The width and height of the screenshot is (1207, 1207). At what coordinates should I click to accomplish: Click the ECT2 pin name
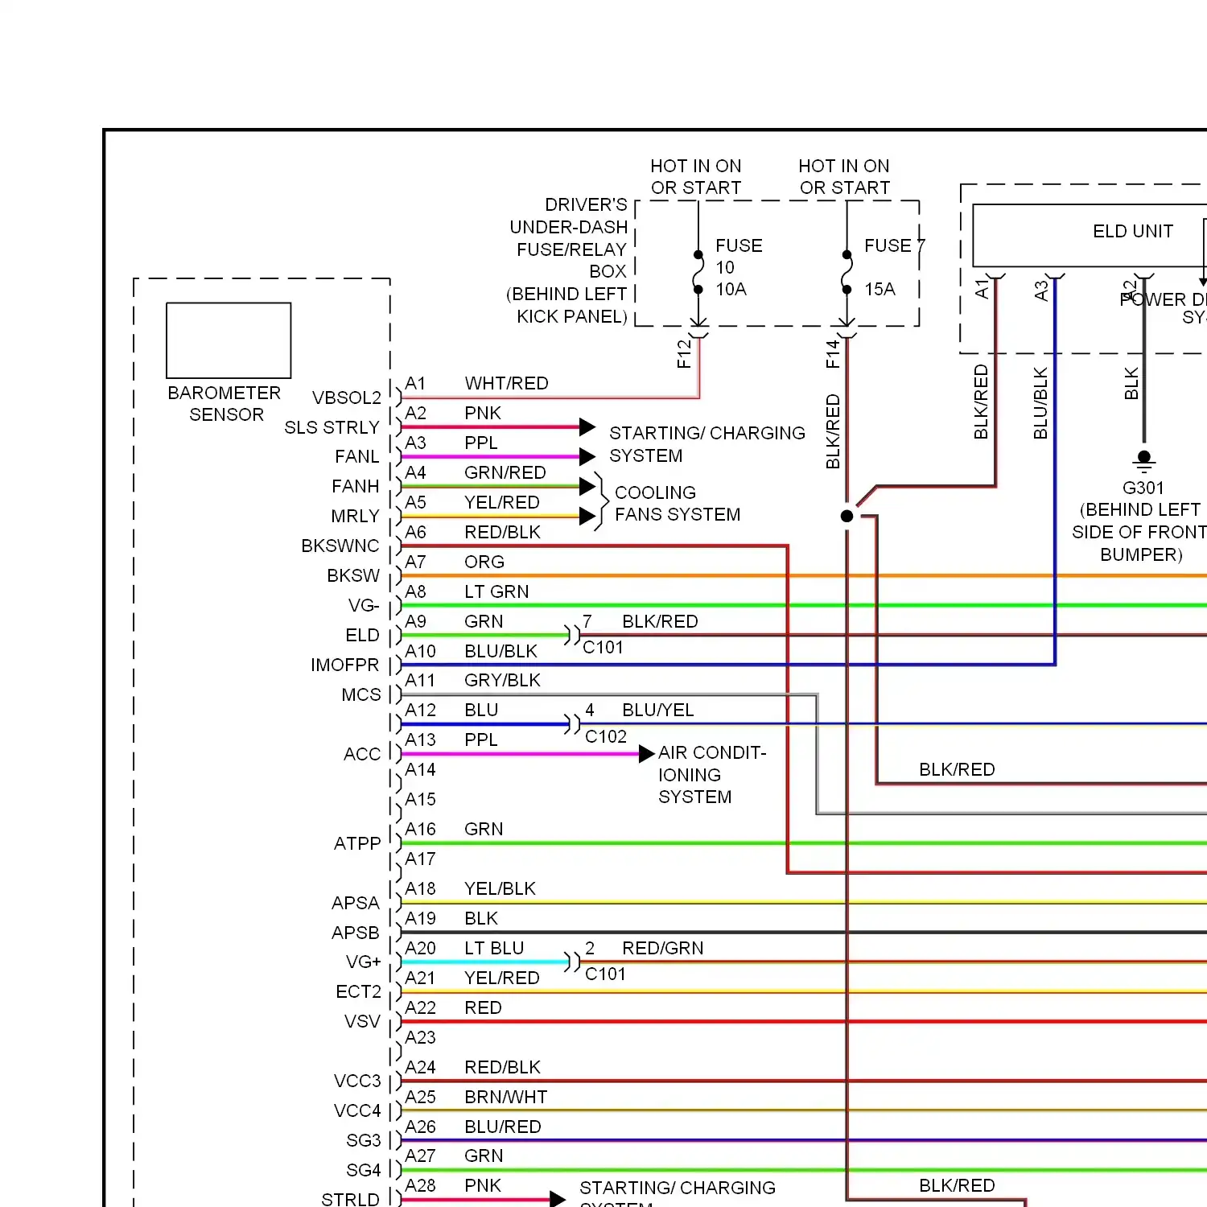(358, 991)
